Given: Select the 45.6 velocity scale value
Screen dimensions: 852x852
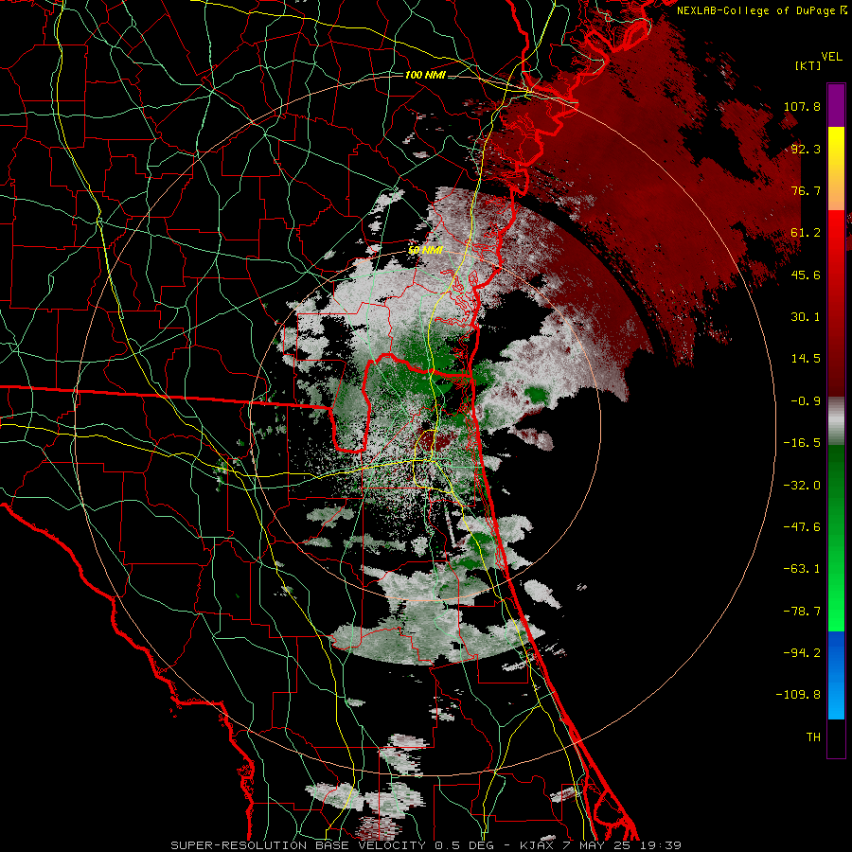Looking at the screenshot, I should [806, 275].
